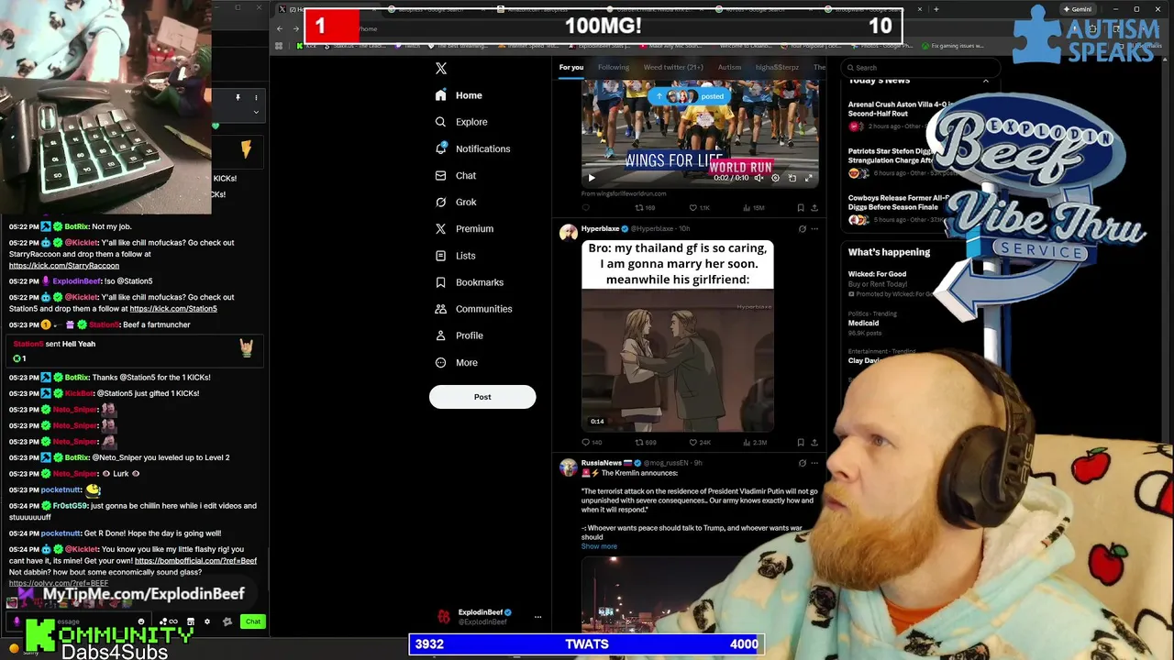Open the Bookmarks icon in sidebar

441,282
